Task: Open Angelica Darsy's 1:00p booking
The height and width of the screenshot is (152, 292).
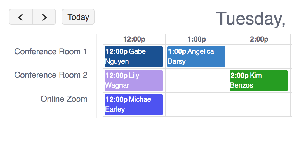Action: (196, 57)
